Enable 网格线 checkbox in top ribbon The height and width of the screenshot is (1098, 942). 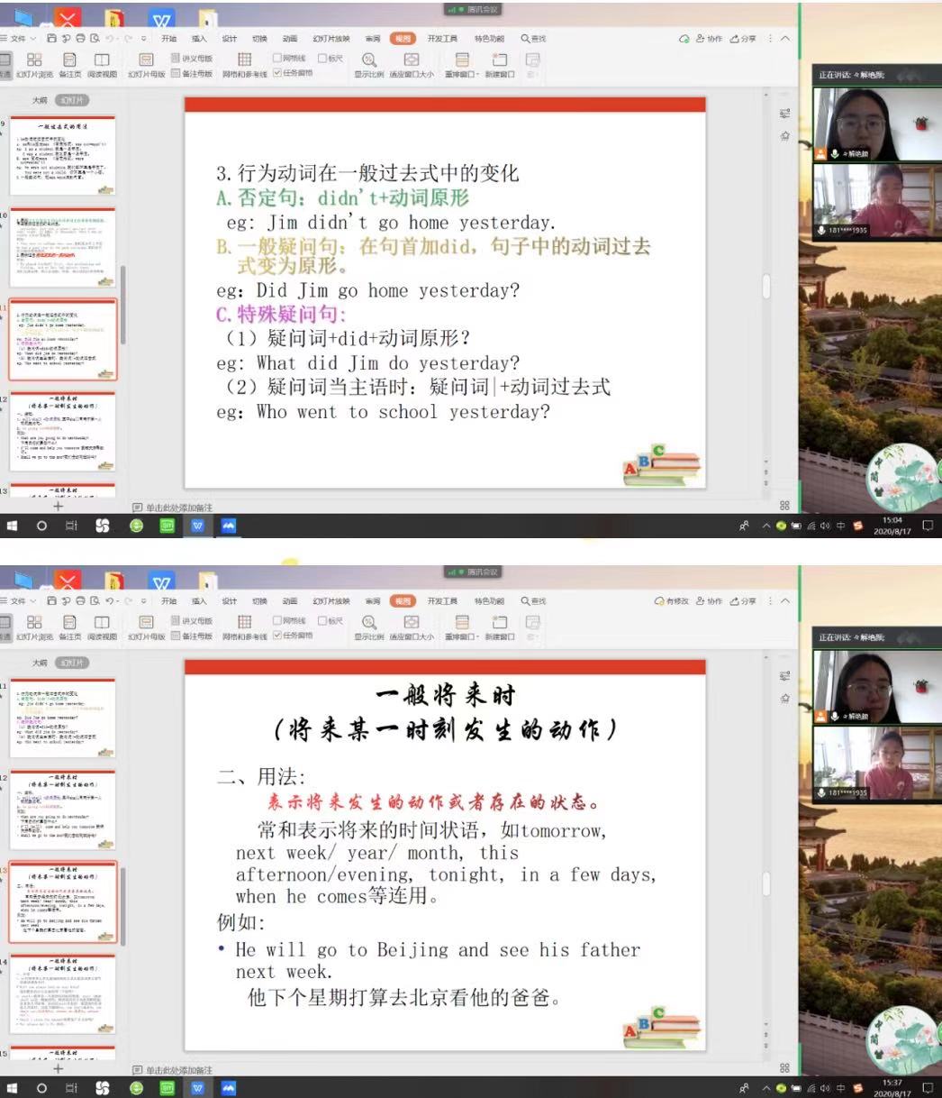click(x=277, y=58)
